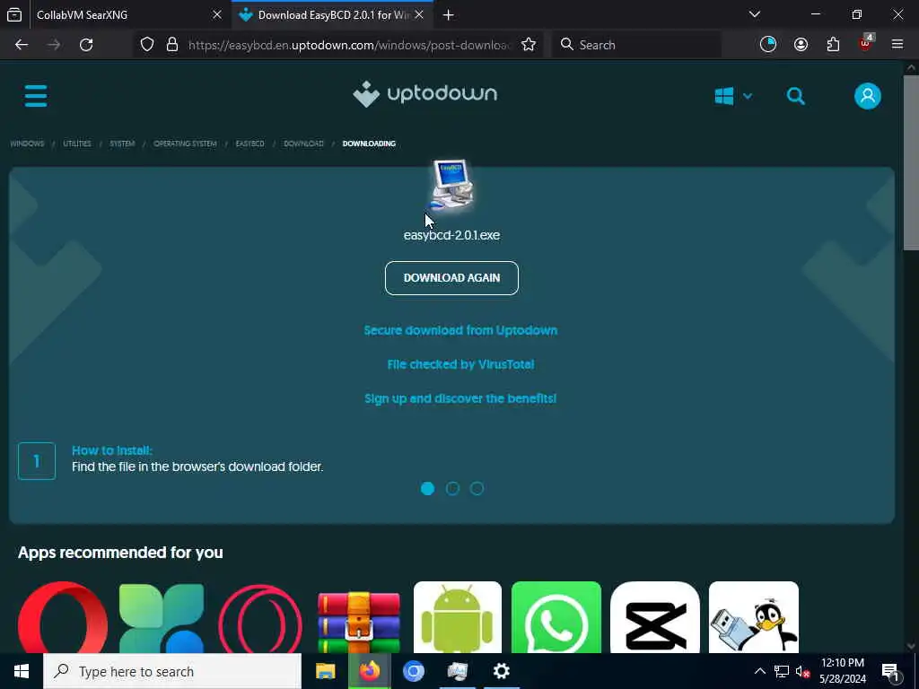Open the Firefox account icon
The height and width of the screenshot is (689, 919).
click(801, 45)
